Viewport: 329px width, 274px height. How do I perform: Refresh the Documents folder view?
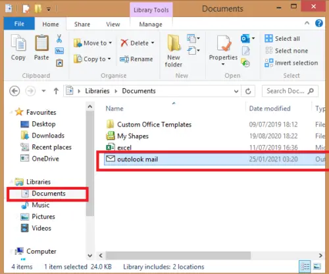[248, 91]
